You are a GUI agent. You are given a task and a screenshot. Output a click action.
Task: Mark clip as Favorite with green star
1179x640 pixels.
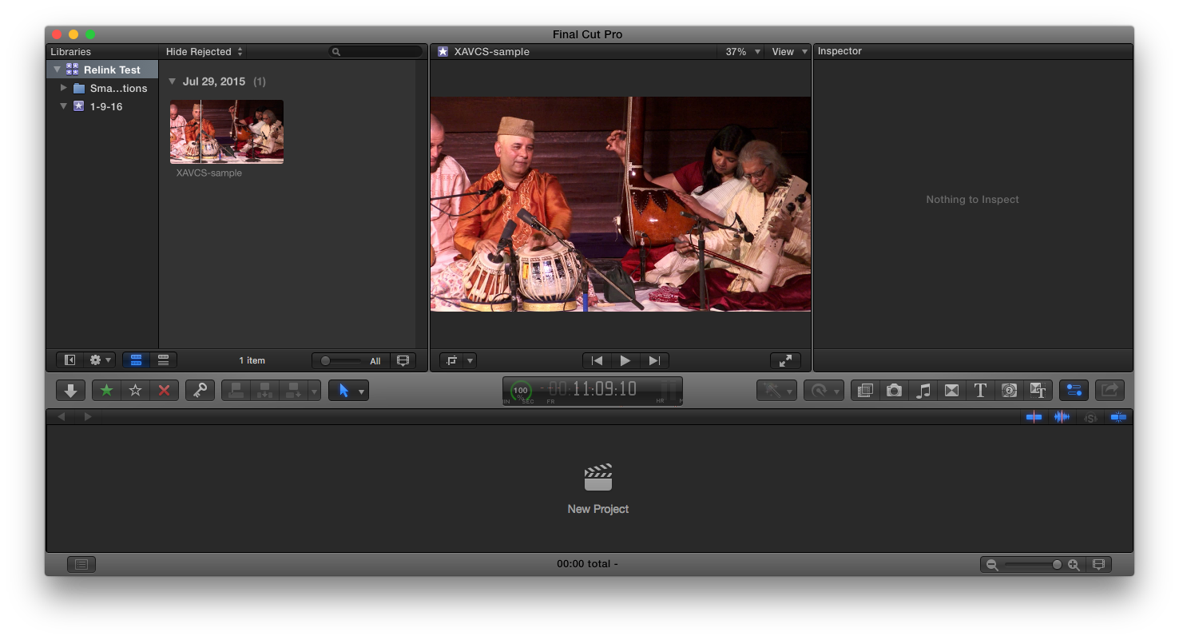(106, 391)
